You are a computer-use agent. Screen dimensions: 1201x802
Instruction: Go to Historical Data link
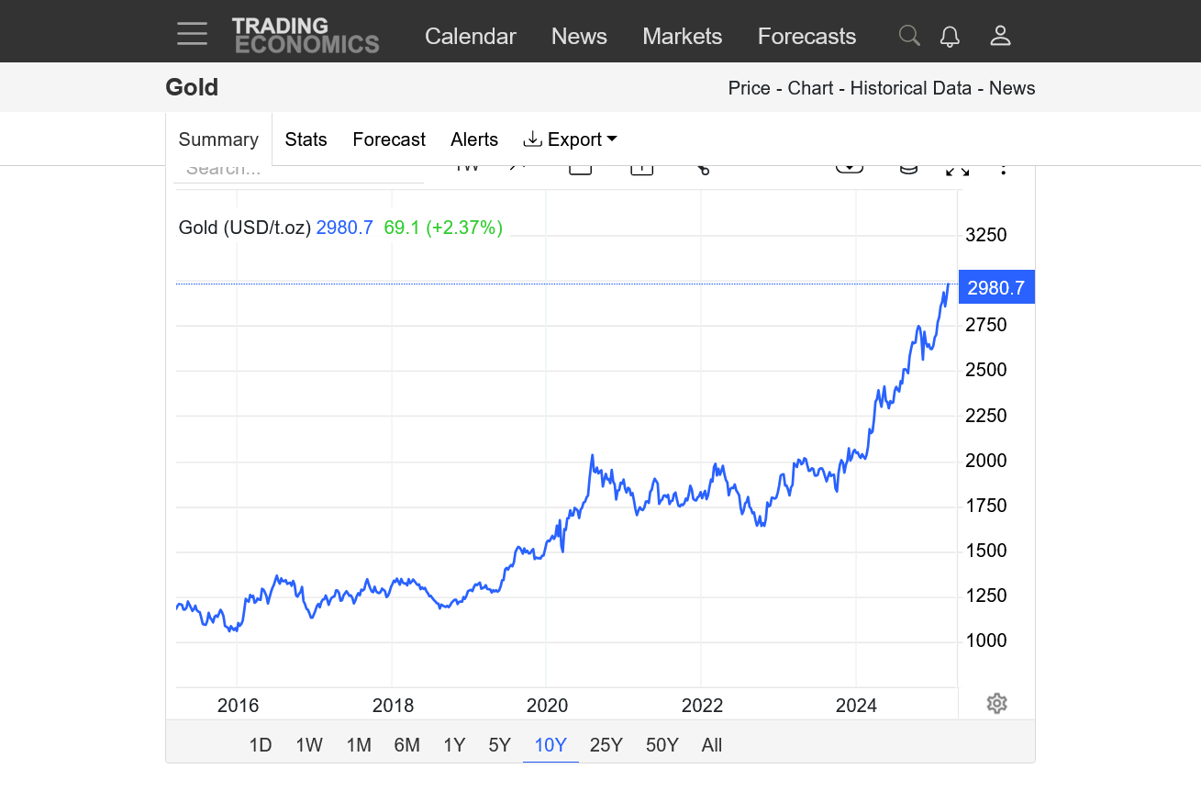pos(910,88)
